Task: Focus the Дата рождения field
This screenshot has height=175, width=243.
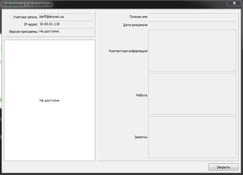Action: click(192, 25)
